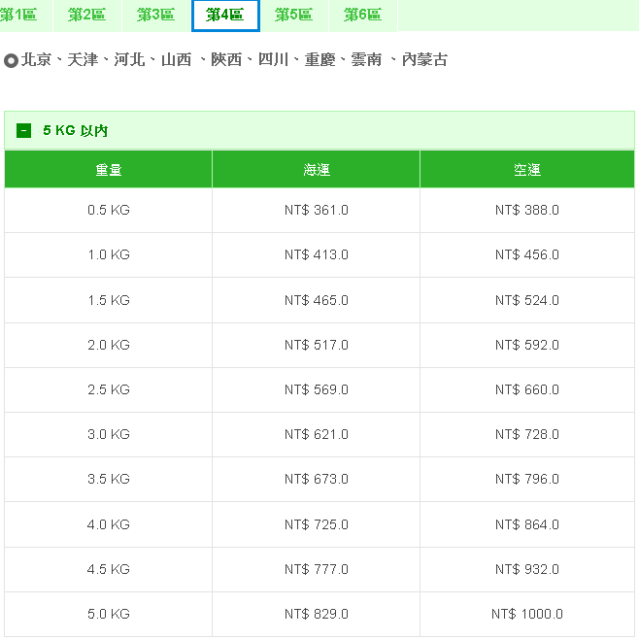Open the 第6區 zone tab

click(x=362, y=16)
